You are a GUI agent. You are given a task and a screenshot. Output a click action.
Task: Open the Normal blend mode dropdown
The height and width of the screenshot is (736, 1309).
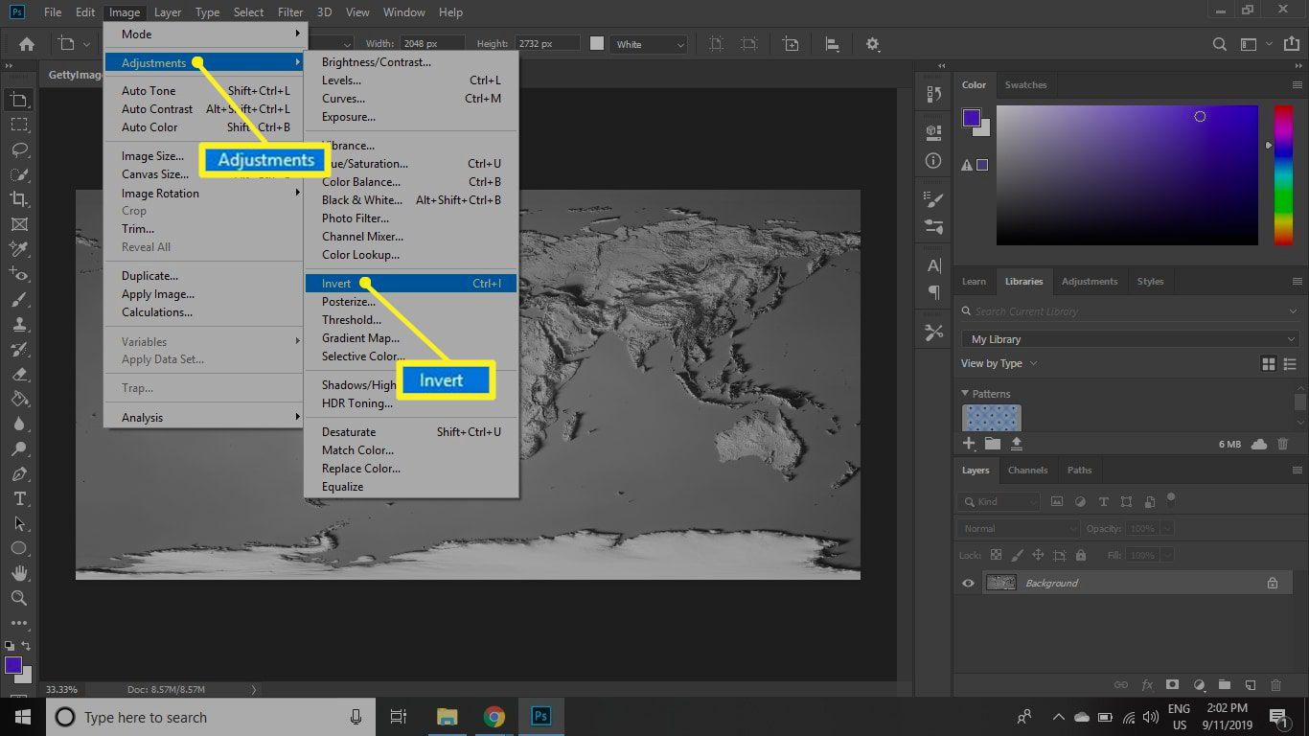click(x=1018, y=529)
